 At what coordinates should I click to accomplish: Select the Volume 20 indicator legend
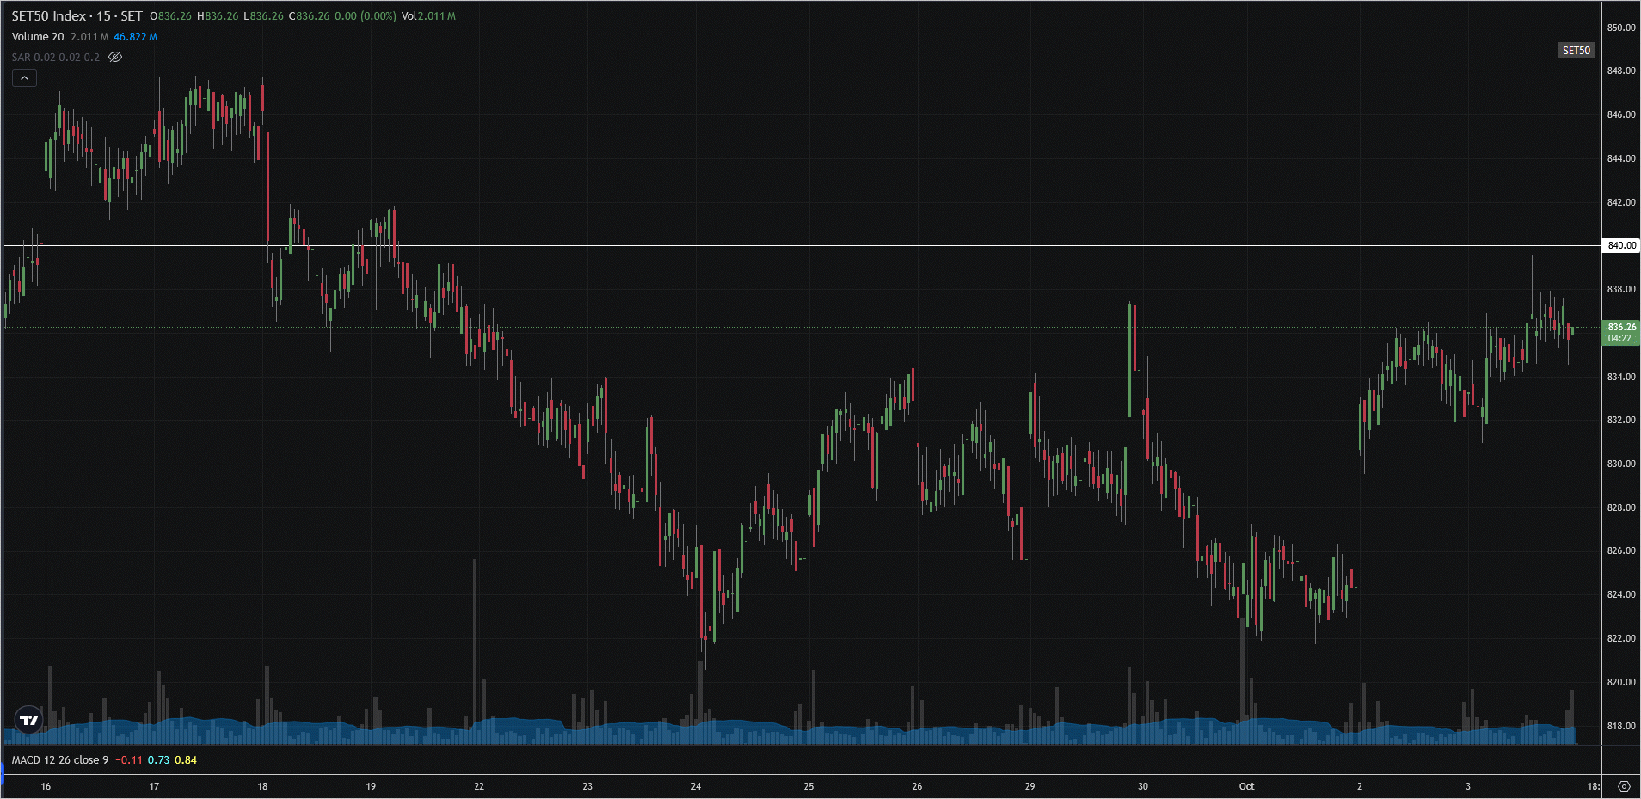[38, 37]
